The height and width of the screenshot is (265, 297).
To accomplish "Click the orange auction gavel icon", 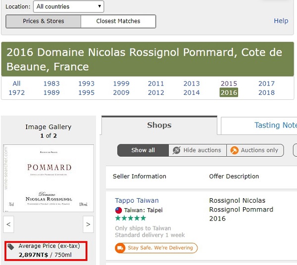I will point(234,150).
